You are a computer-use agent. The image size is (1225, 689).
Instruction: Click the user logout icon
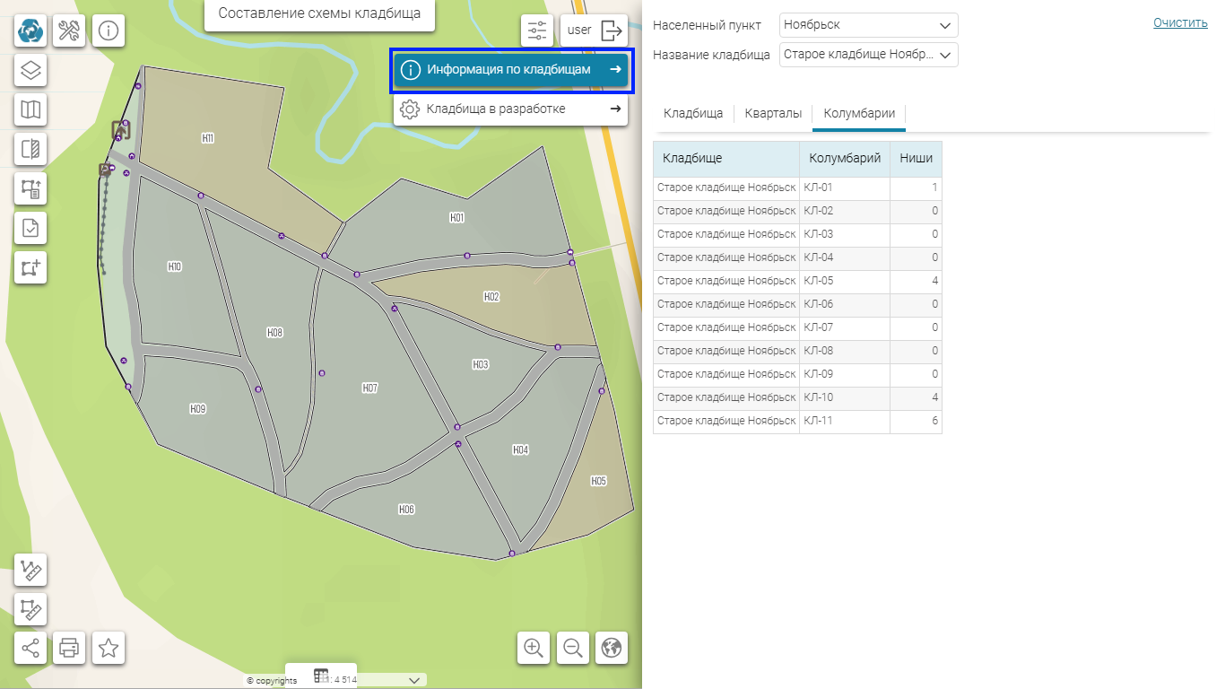pos(612,31)
